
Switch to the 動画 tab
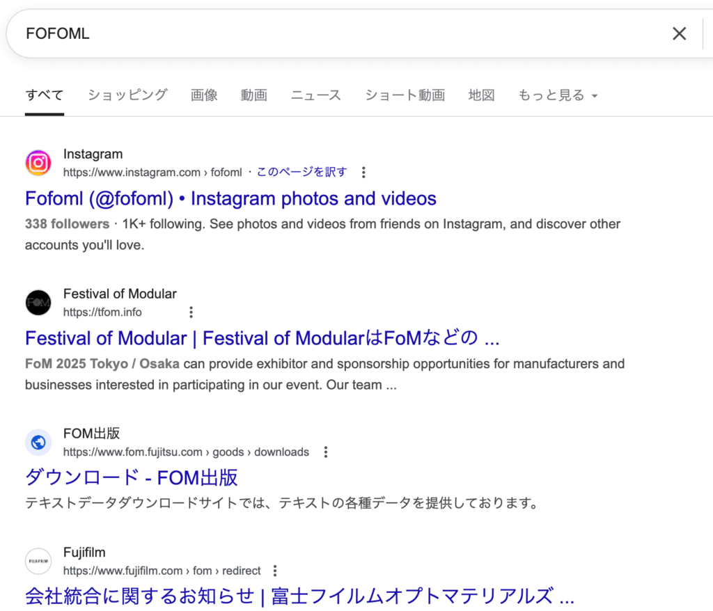click(253, 95)
